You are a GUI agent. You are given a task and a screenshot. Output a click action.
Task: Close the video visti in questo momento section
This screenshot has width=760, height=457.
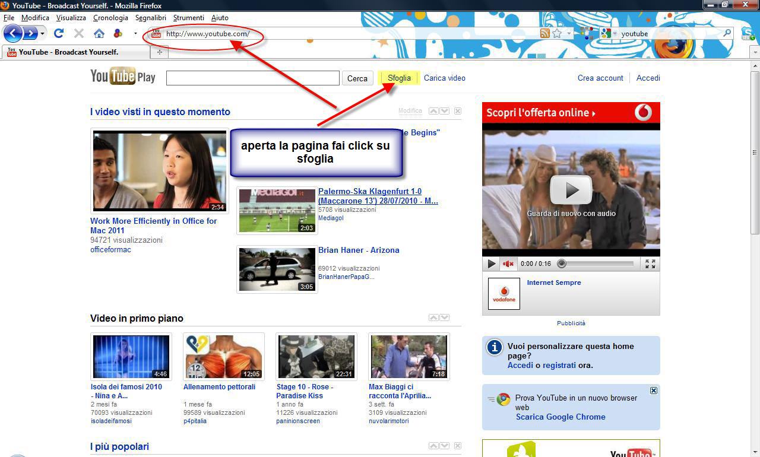coord(458,111)
